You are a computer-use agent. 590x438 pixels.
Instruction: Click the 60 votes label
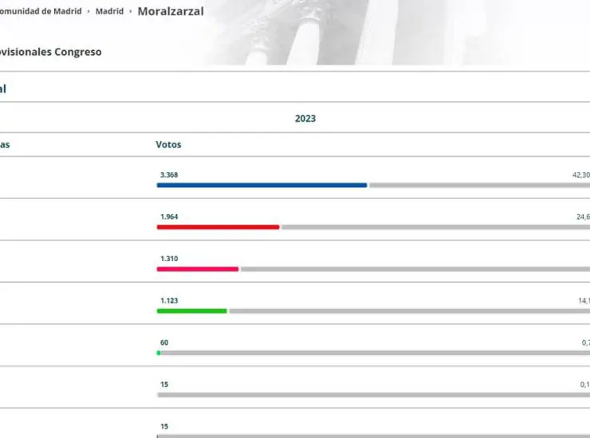pos(164,342)
